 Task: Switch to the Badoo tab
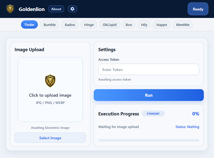[70, 25]
